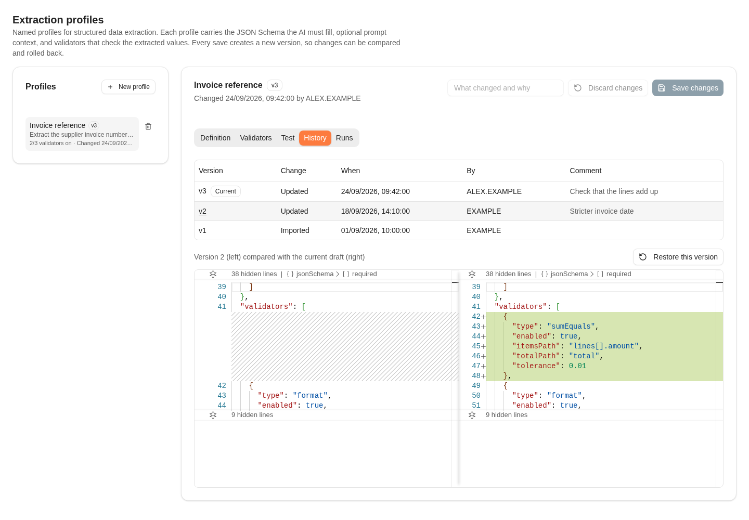The width and height of the screenshot is (749, 520).
Task: Restore this version of the profile
Action: point(678,257)
